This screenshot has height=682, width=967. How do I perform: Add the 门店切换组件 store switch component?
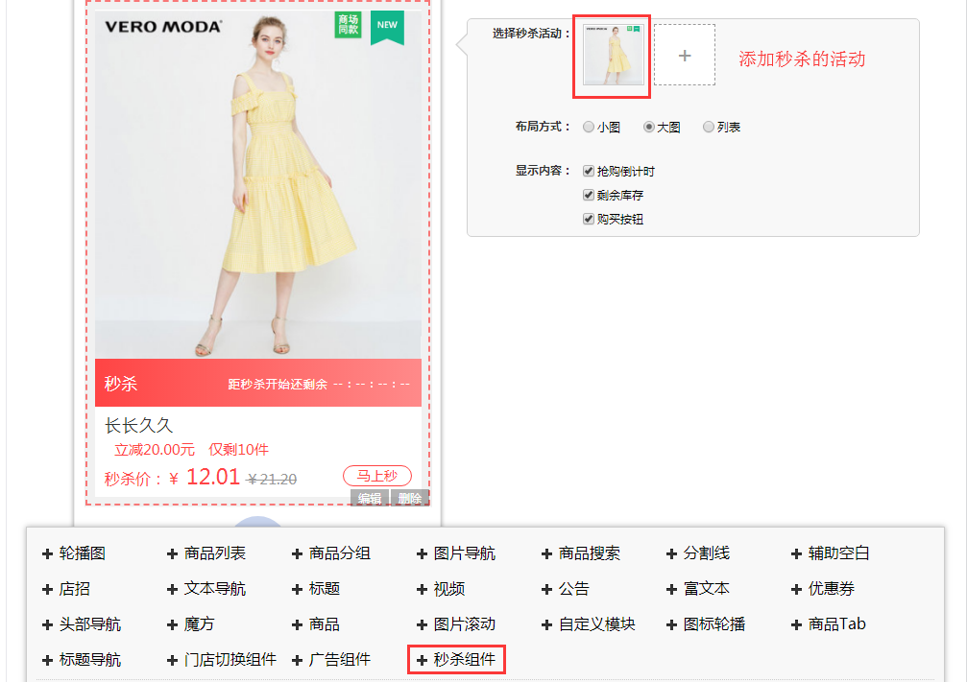click(x=221, y=660)
